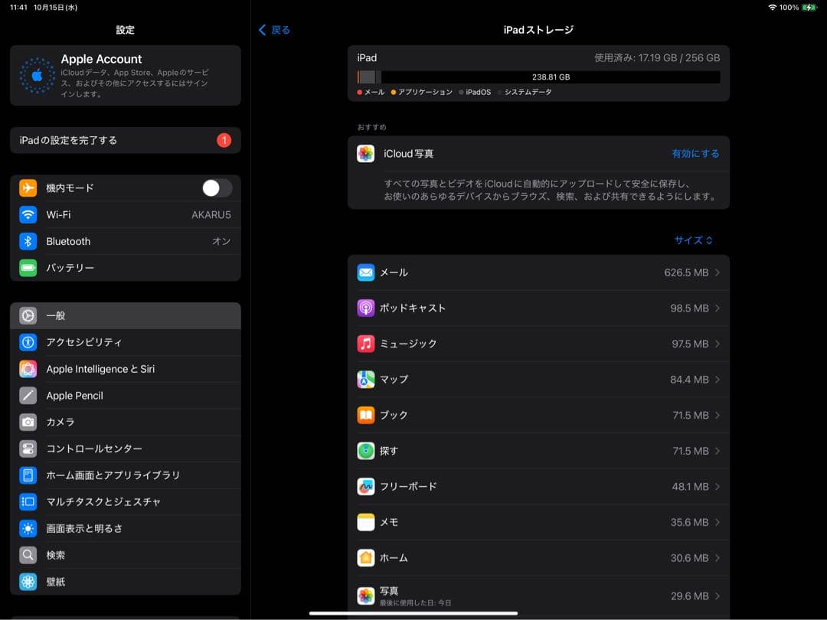Switch to the 一般 settings section
This screenshot has height=620, width=827.
125,315
